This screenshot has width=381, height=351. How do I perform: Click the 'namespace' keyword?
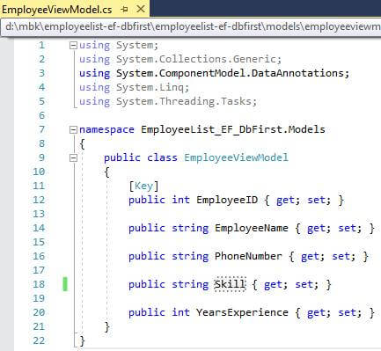[x=106, y=129]
